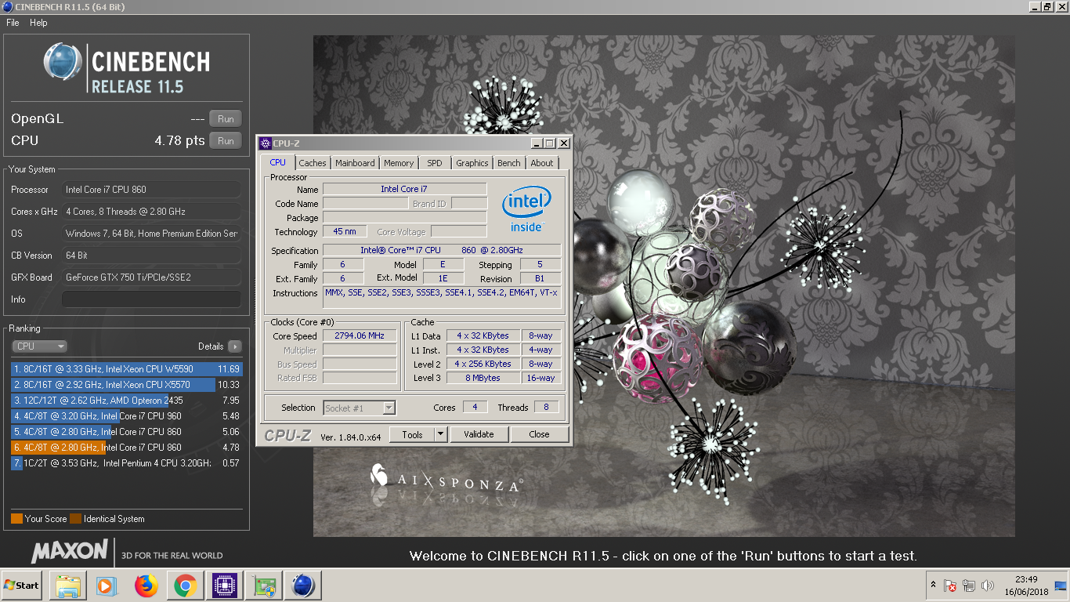Click the Cinebench title bar icon

[x=8, y=7]
